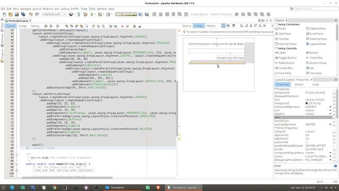Click the background white color swatch
This screenshot has width=339, height=191.
307,93
